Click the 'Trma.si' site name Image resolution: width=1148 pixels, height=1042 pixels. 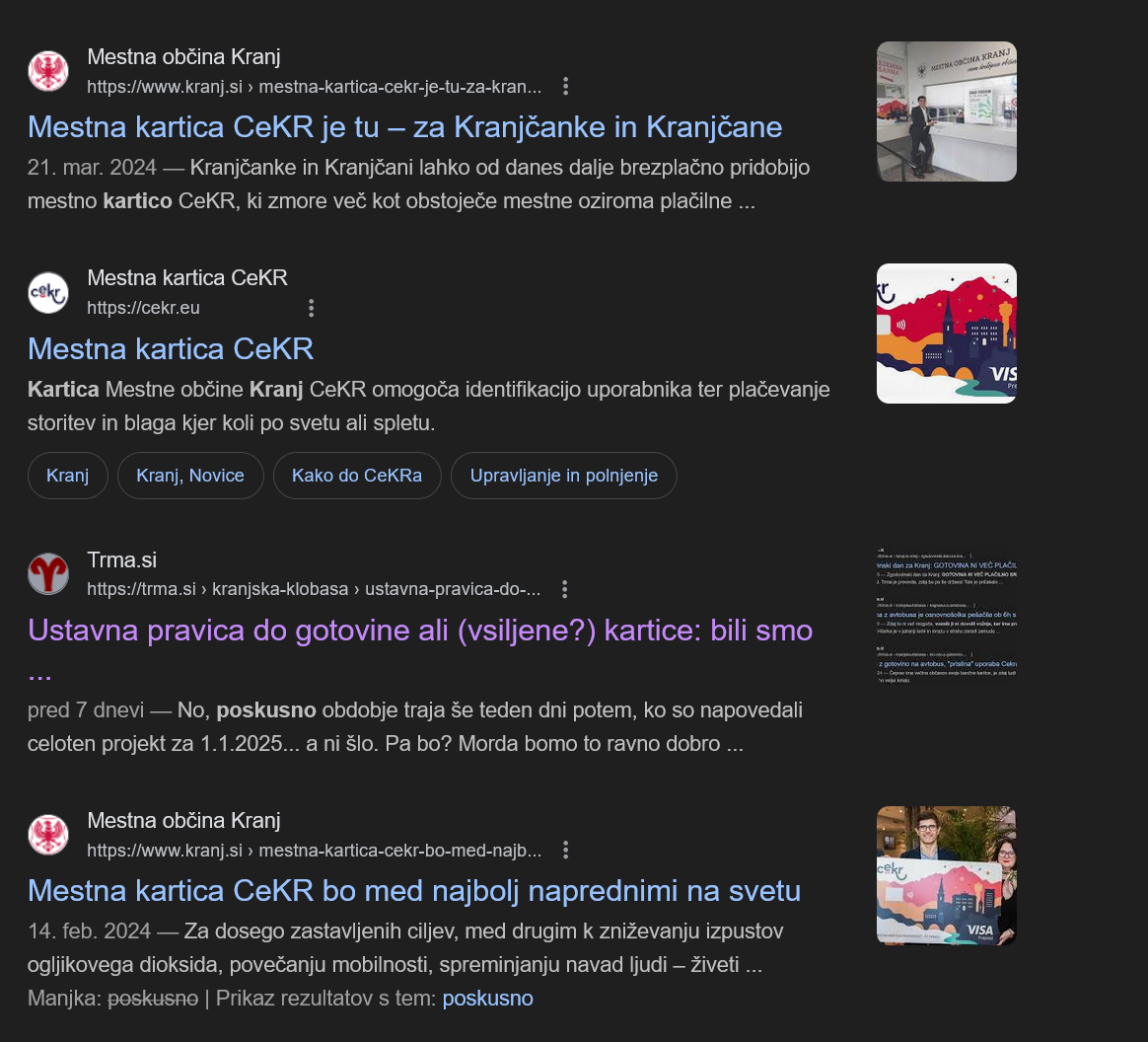coord(121,560)
